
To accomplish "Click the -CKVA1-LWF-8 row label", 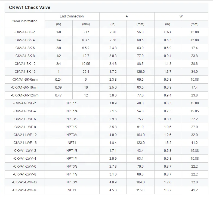I will click(x=24, y=127).
